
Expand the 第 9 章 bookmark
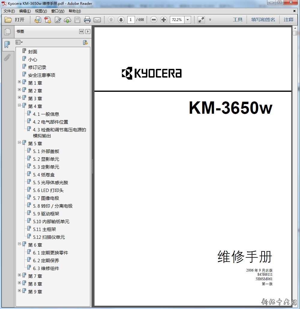[19, 291]
